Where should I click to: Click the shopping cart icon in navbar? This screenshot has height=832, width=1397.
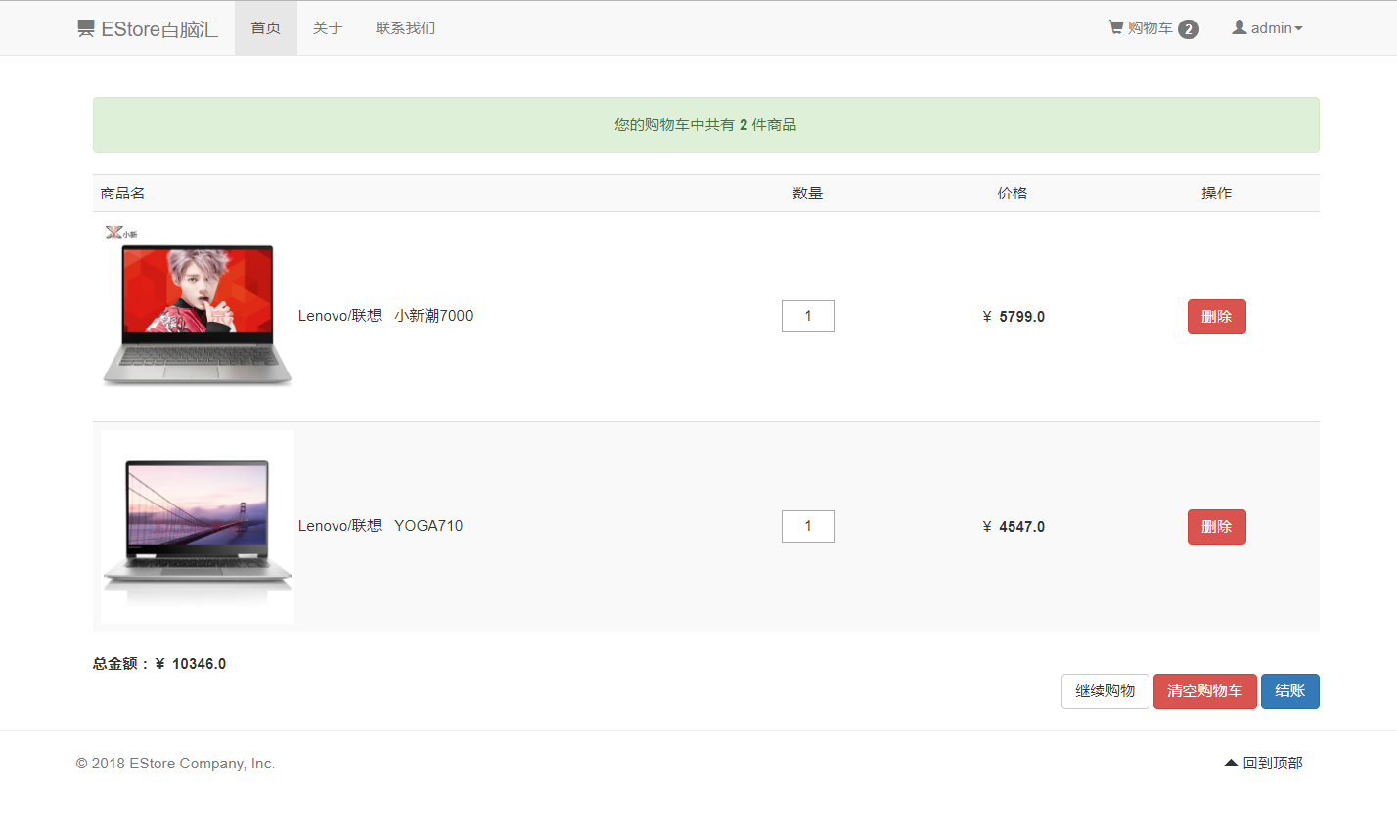pyautogui.click(x=1115, y=27)
